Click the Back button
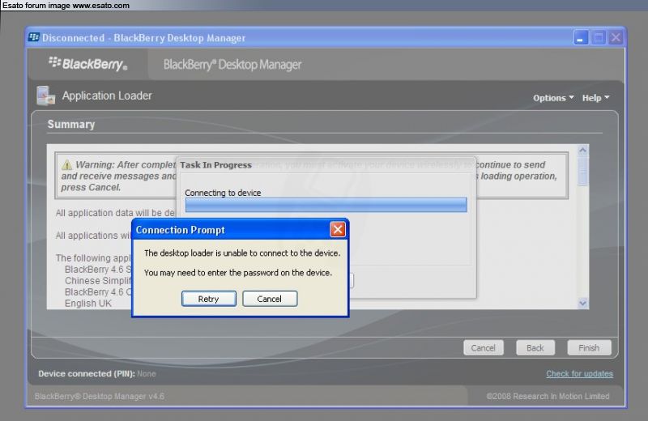The width and height of the screenshot is (648, 421). pyautogui.click(x=535, y=348)
